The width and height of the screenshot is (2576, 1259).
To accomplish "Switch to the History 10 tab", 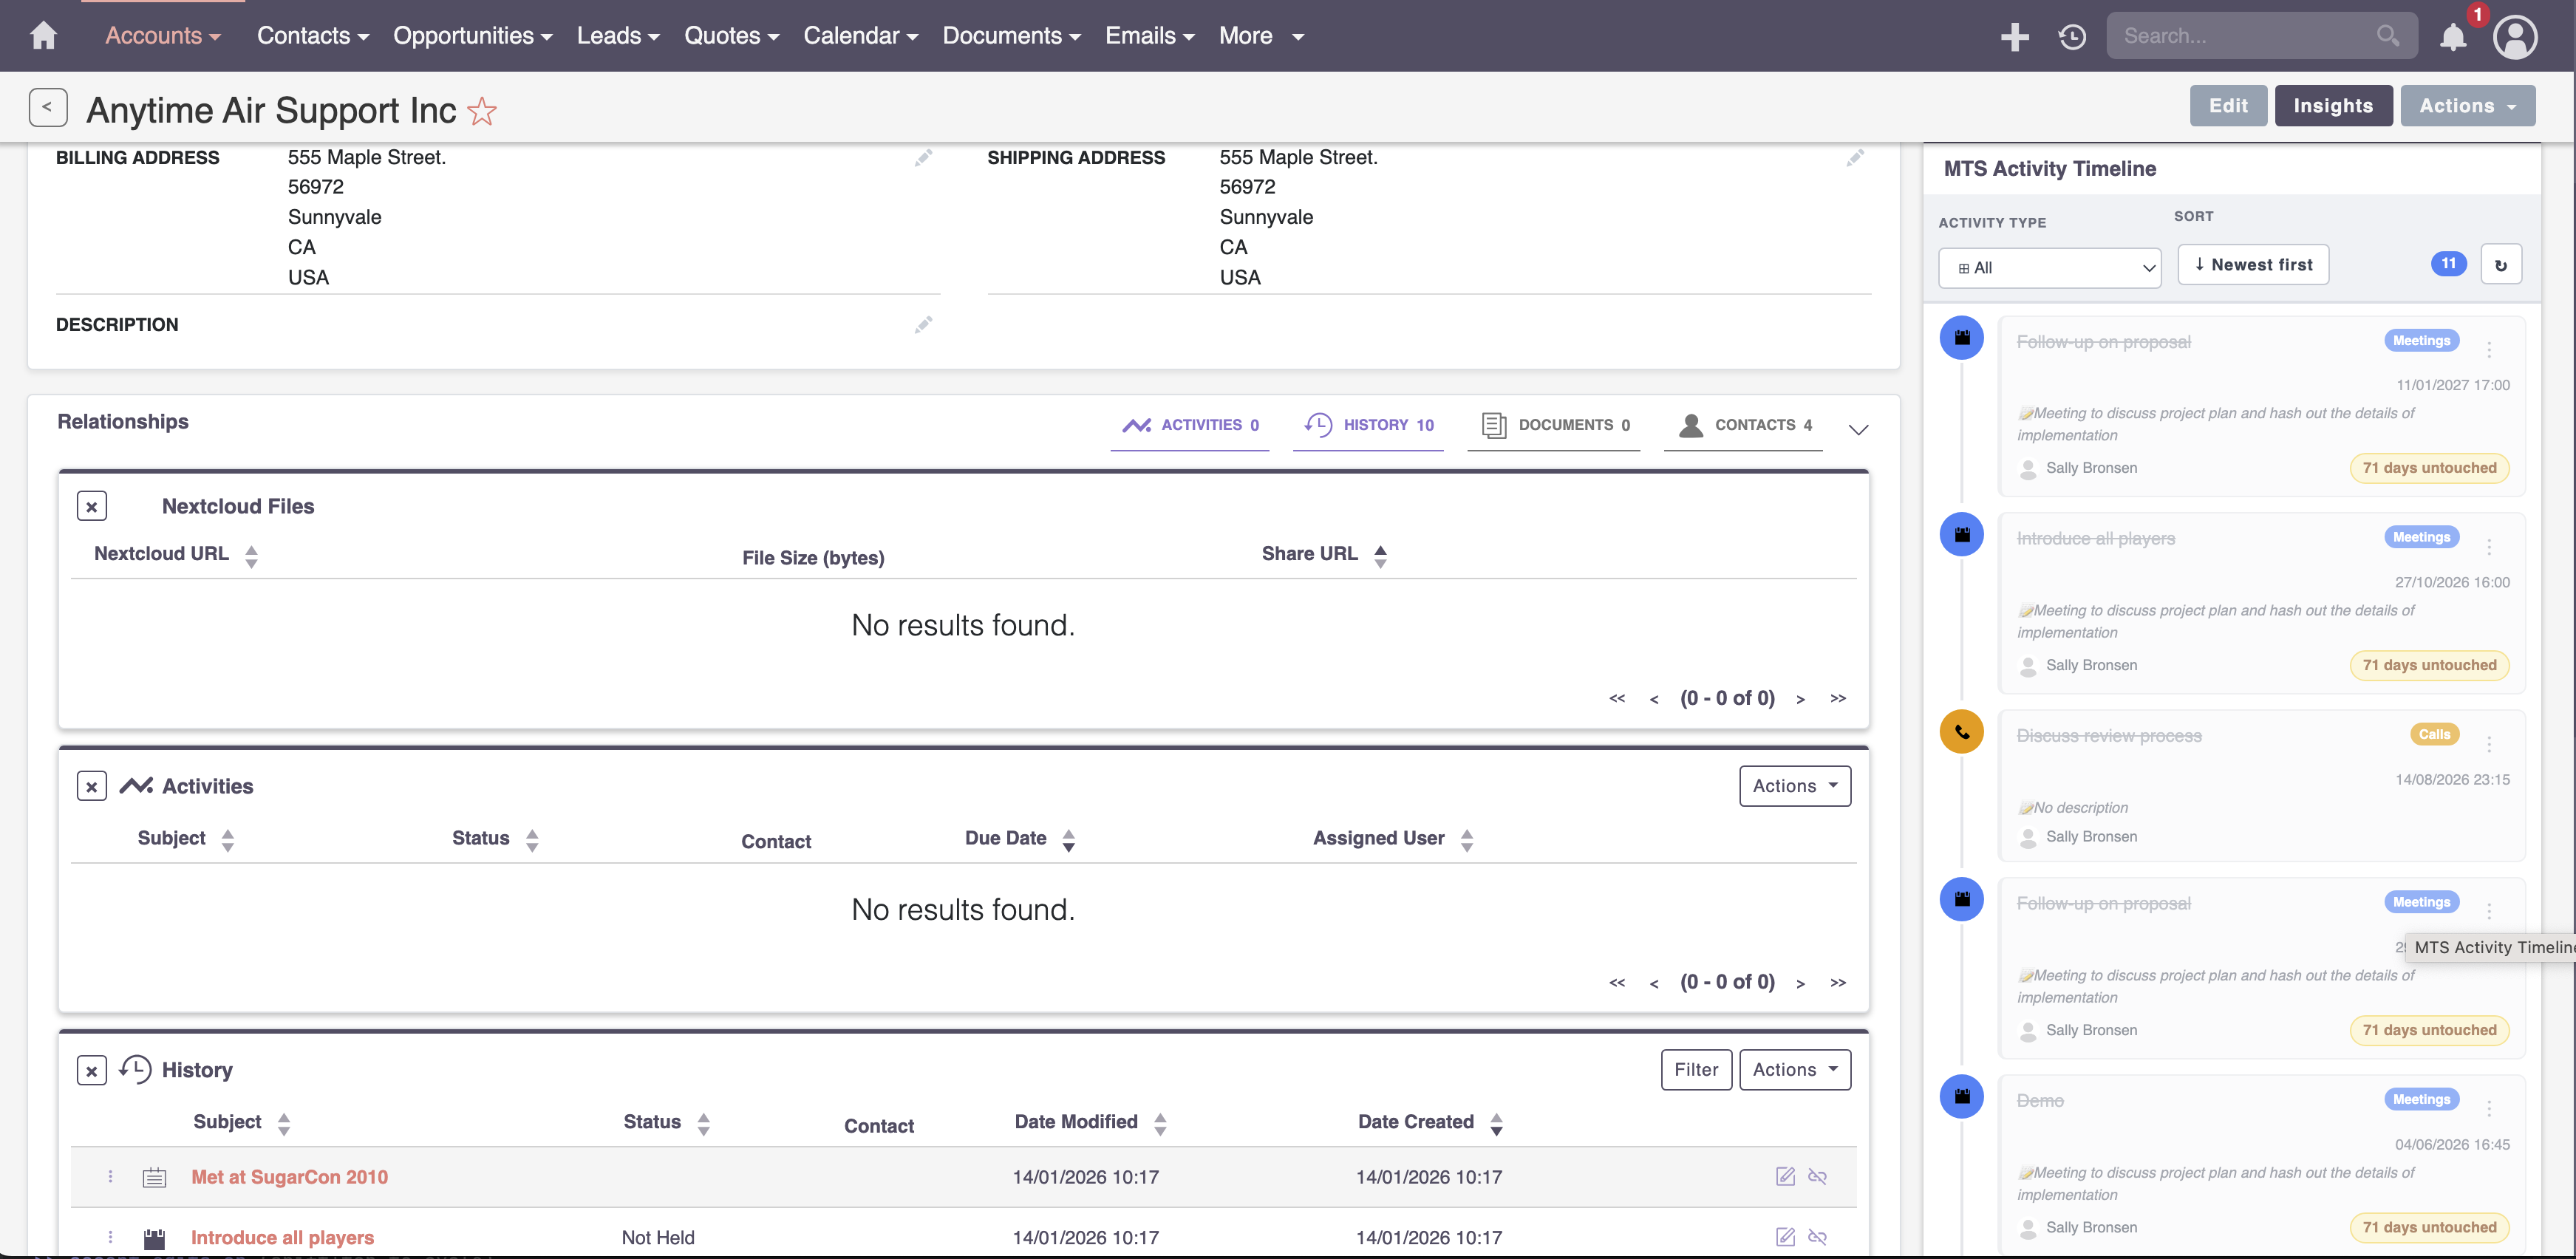I will (1368, 425).
